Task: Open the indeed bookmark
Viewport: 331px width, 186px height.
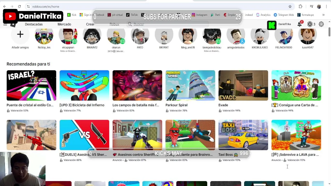Action: [249, 15]
